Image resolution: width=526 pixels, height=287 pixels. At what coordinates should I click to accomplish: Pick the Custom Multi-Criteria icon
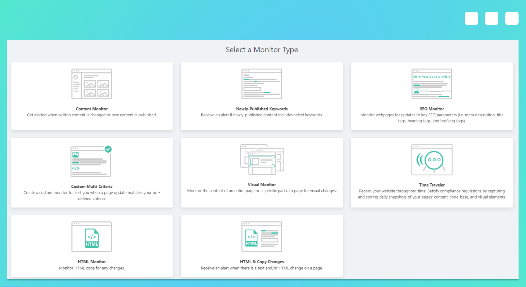pyautogui.click(x=90, y=162)
